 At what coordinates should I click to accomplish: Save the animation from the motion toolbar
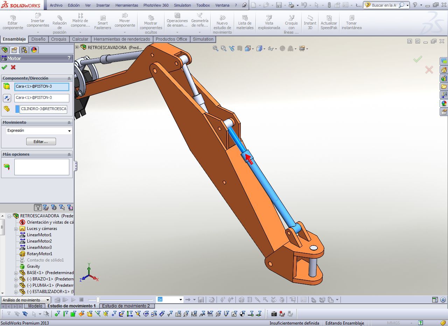point(201,300)
